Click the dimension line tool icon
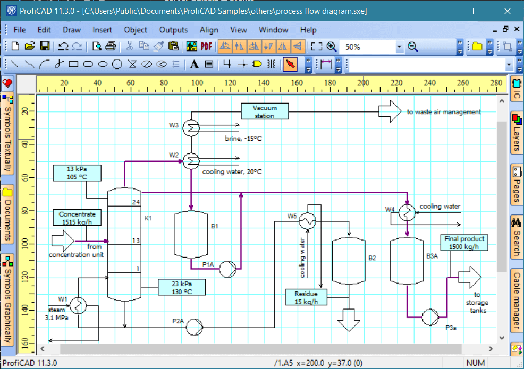The image size is (524, 369). [326, 65]
